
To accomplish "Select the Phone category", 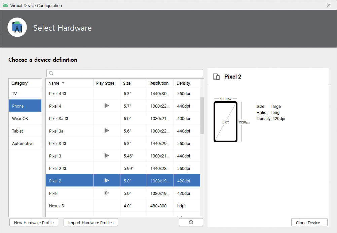I will pyautogui.click(x=25, y=106).
